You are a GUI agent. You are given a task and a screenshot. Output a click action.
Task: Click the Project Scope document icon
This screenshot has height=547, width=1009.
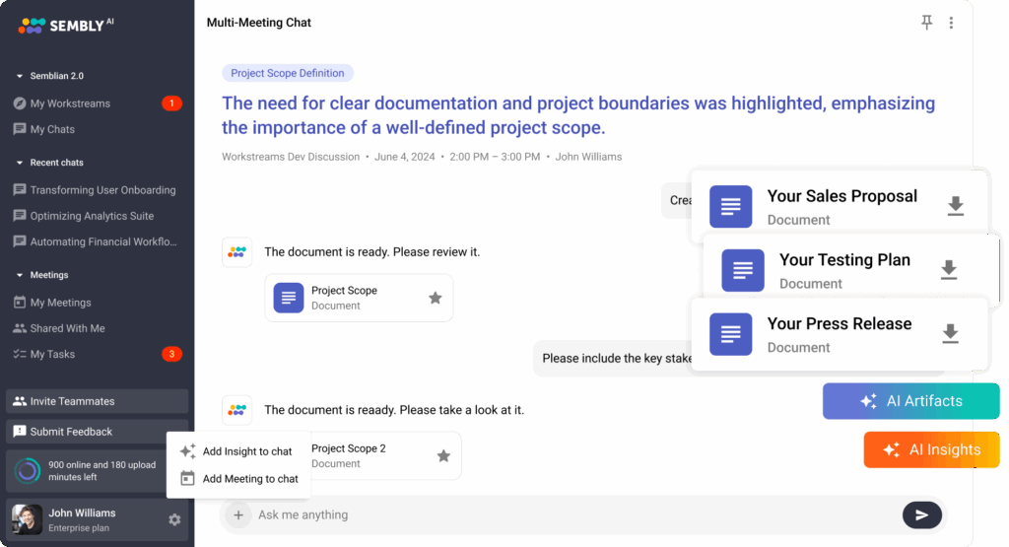(x=289, y=298)
